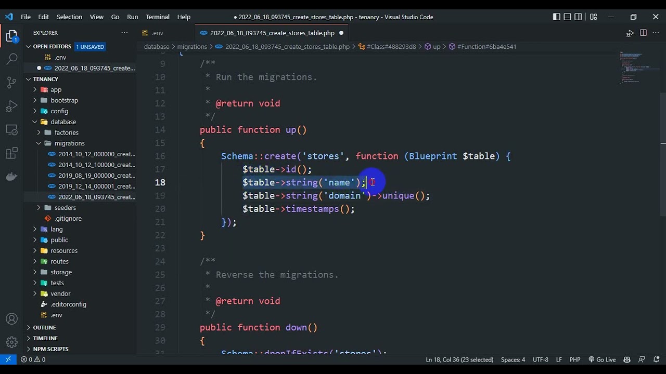The image size is (666, 374).
Task: Open the Source Control view
Action: tap(11, 82)
